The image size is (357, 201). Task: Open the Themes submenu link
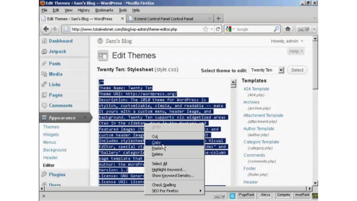click(x=51, y=127)
